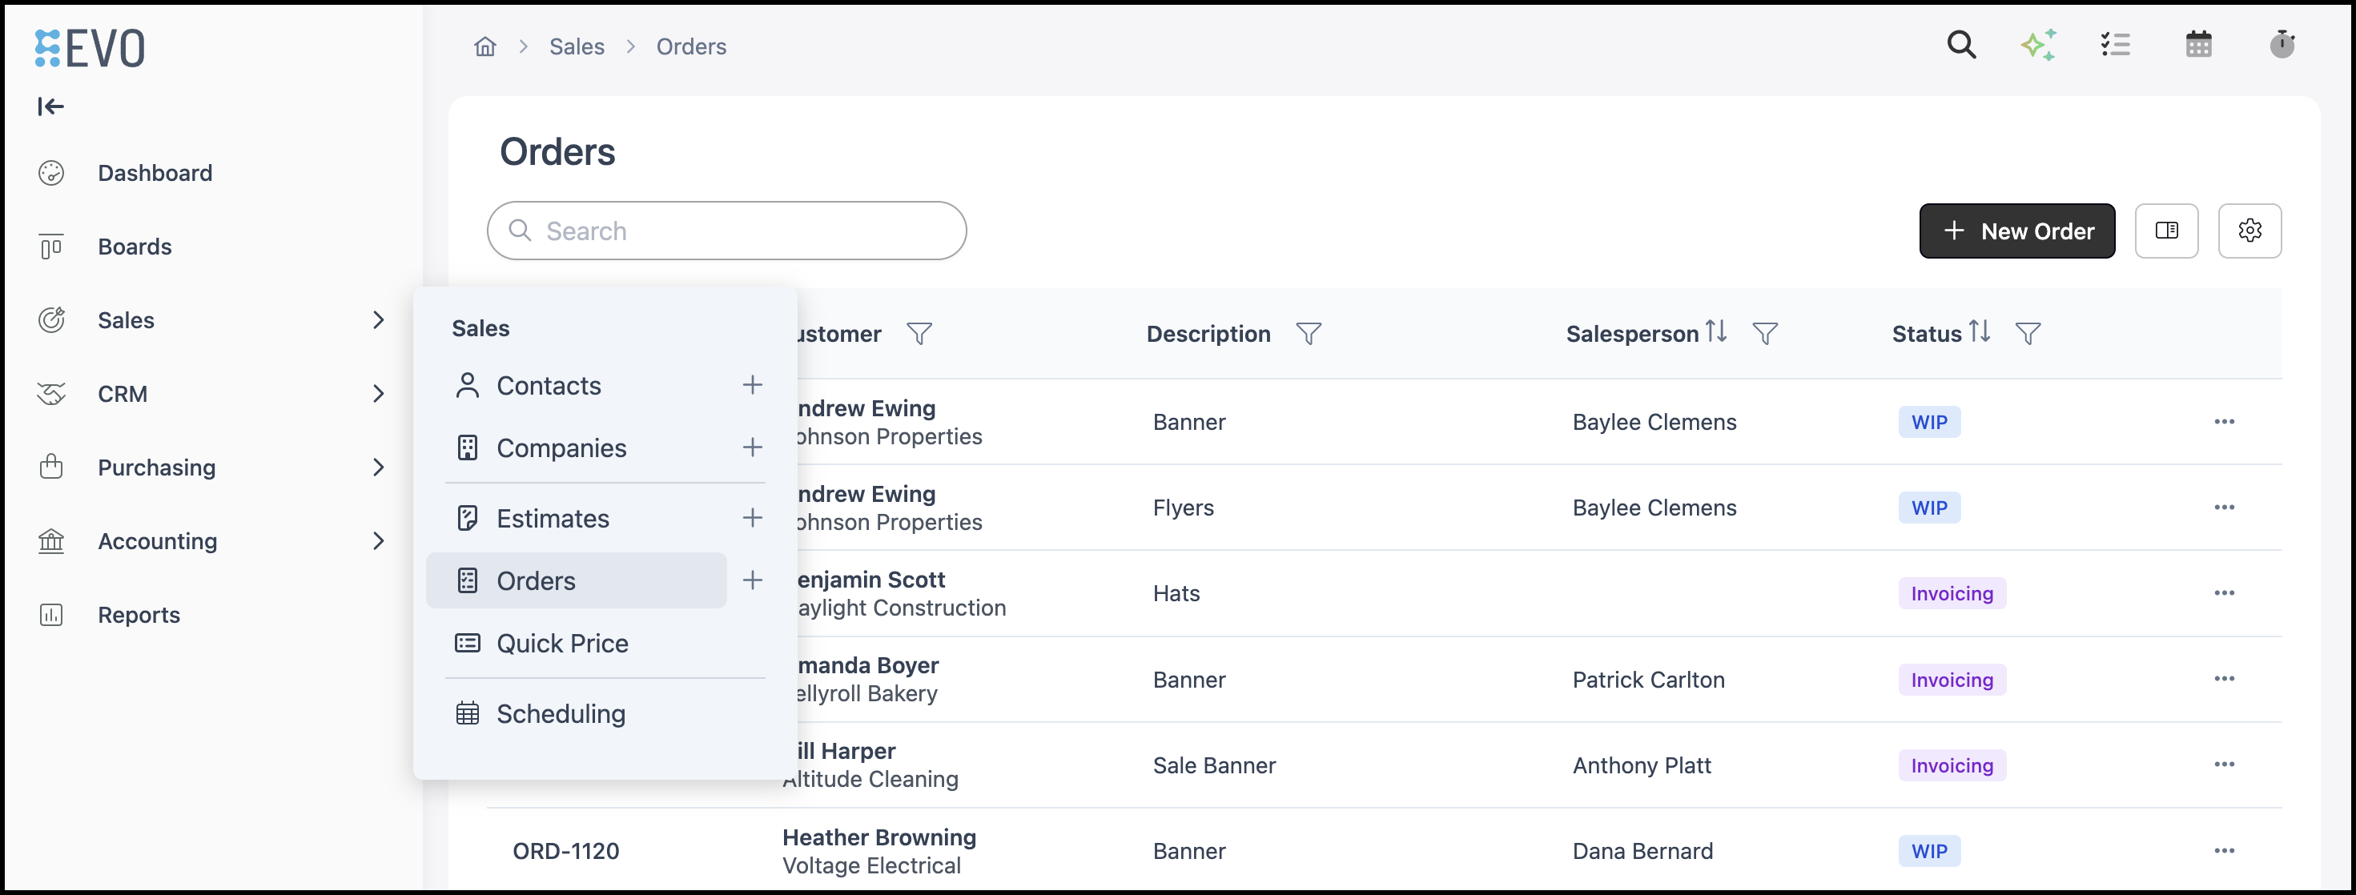This screenshot has width=2356, height=895.
Task: Open the AI sparkle assistant icon
Action: click(2039, 45)
